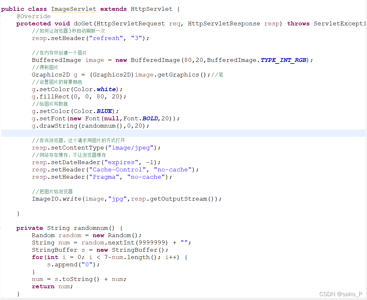Screen dimensions: 367x300
Task: Click the g.drawString line
Action: (x=90, y=126)
